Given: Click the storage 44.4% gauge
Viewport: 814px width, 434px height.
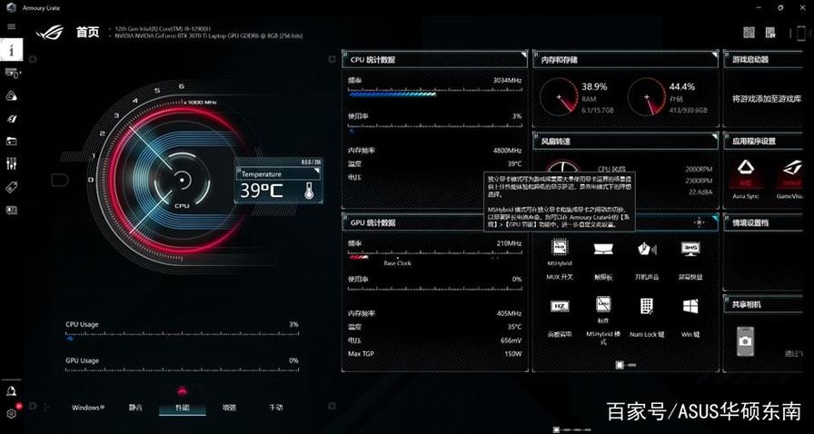Looking at the screenshot, I should [646, 96].
